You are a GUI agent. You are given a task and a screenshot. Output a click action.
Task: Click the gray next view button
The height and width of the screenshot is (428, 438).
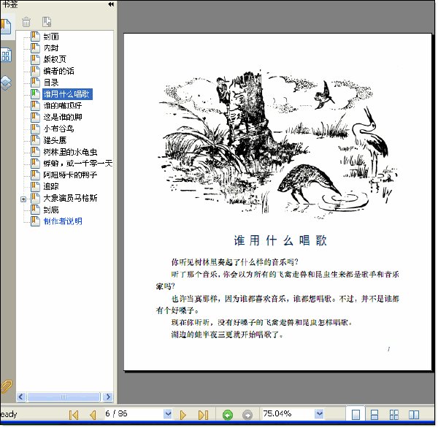(247, 415)
